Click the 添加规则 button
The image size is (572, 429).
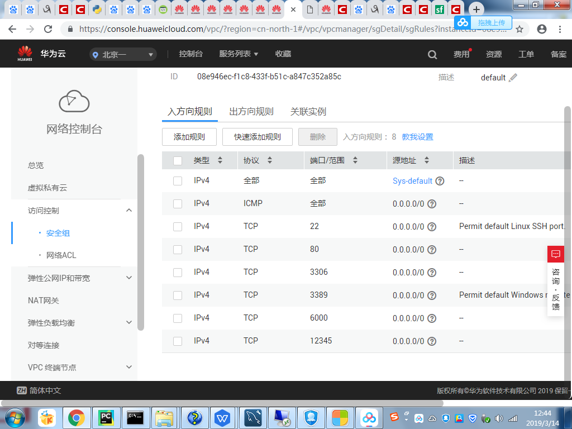(x=189, y=136)
